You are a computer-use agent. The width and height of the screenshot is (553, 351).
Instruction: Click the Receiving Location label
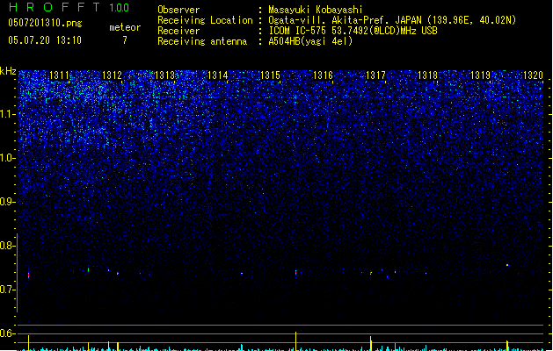(x=205, y=20)
